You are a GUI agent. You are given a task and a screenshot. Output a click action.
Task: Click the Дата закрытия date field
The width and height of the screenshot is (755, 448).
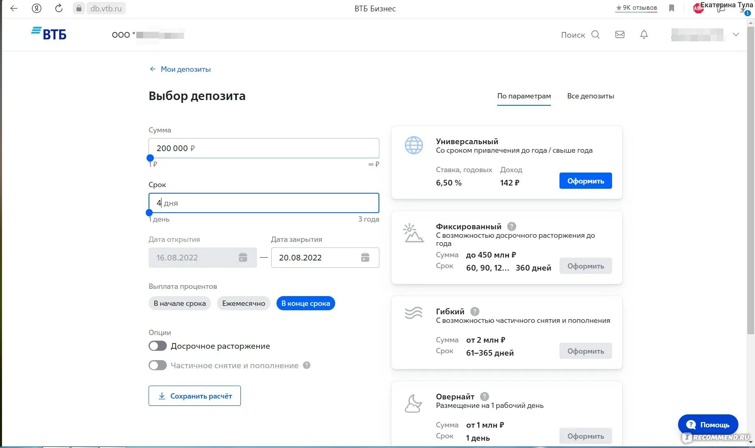tap(325, 258)
